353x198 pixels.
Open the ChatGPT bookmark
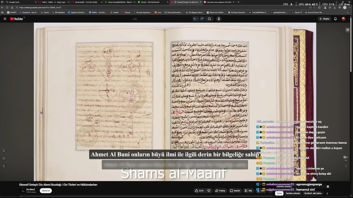click(12, 12)
